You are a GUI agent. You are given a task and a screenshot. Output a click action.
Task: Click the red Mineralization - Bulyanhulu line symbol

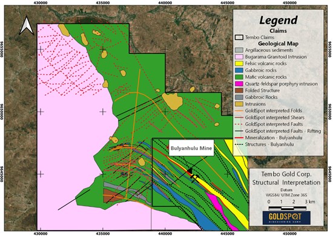(x=239, y=138)
